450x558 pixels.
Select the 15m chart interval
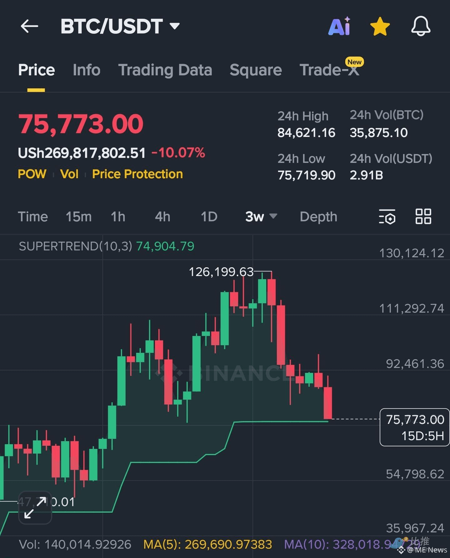[x=78, y=217]
